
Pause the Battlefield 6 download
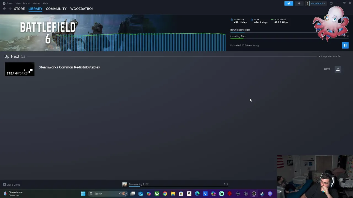(345, 45)
